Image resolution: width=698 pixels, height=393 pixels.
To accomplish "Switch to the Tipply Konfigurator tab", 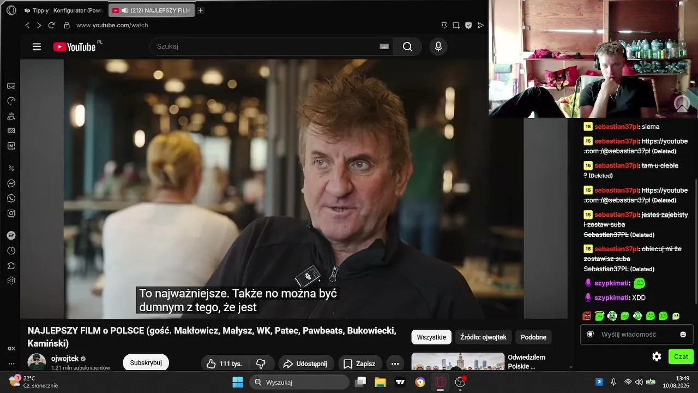I will click(64, 10).
